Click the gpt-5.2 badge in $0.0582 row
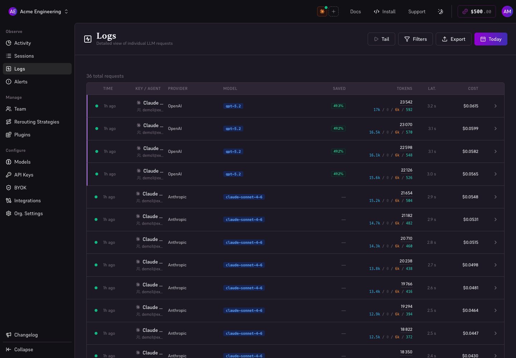Image resolution: width=516 pixels, height=358 pixels. coord(233,151)
